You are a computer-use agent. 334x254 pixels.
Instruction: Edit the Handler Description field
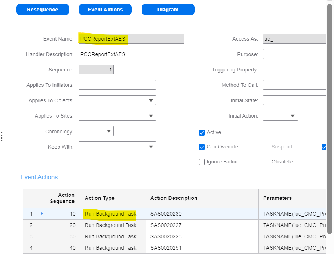(x=131, y=54)
